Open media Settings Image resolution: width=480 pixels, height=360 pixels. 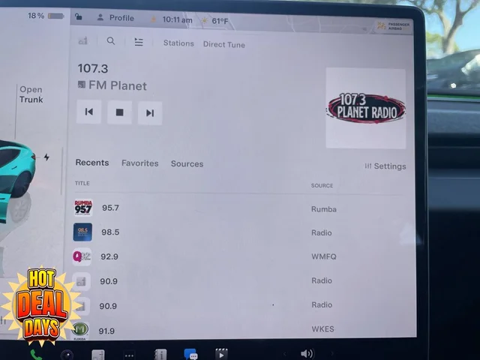click(385, 166)
